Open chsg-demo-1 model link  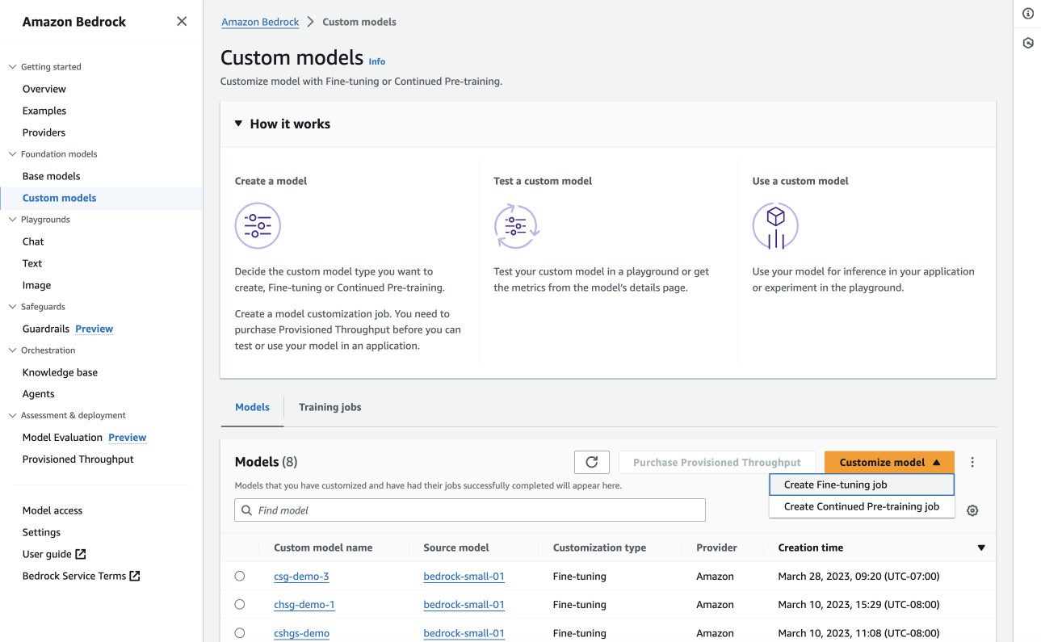point(304,605)
